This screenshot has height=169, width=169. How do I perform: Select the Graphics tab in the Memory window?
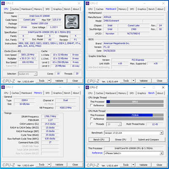(x=57, y=93)
